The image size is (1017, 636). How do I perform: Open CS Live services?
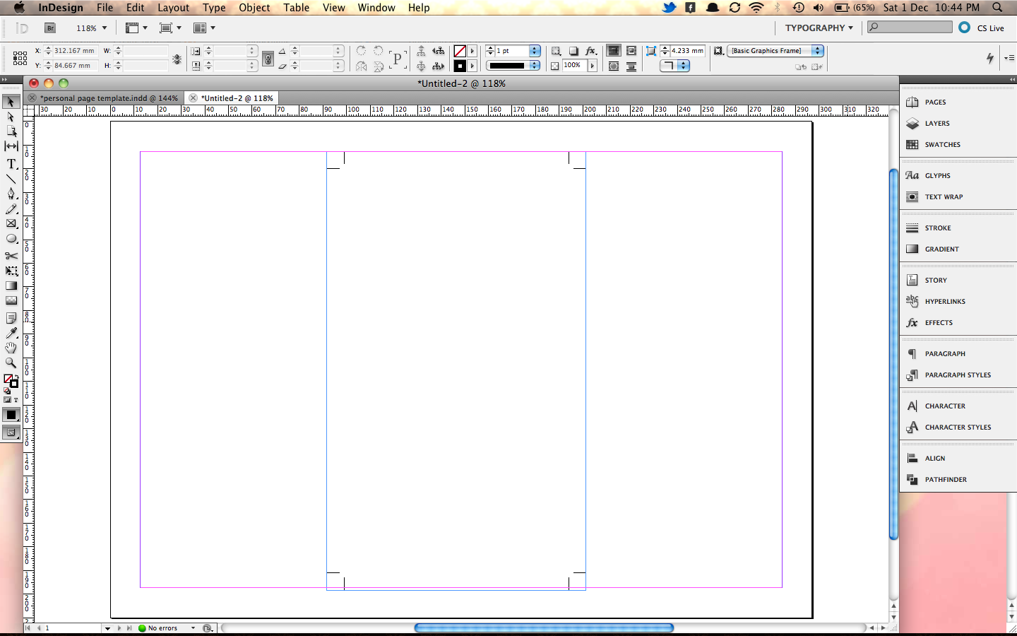982,28
